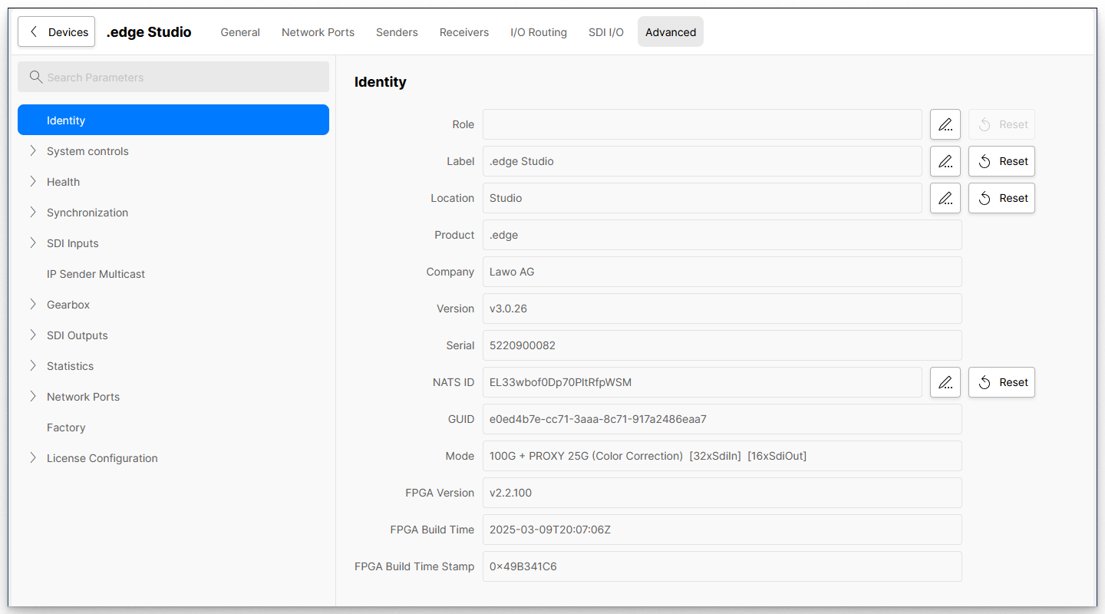Click the pencil icon for NATS ID
The image size is (1105, 614).
[945, 382]
